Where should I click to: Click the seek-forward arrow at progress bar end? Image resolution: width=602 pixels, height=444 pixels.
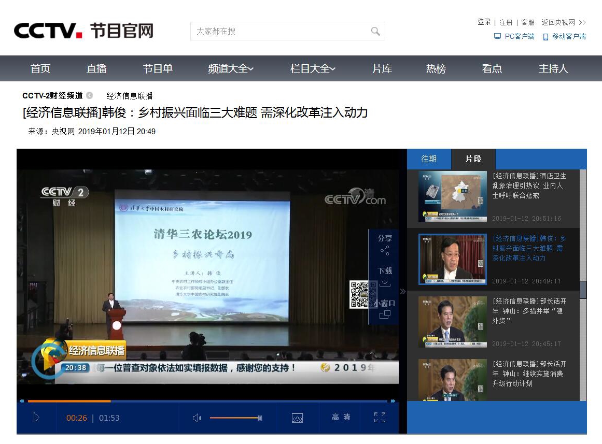pos(393,401)
